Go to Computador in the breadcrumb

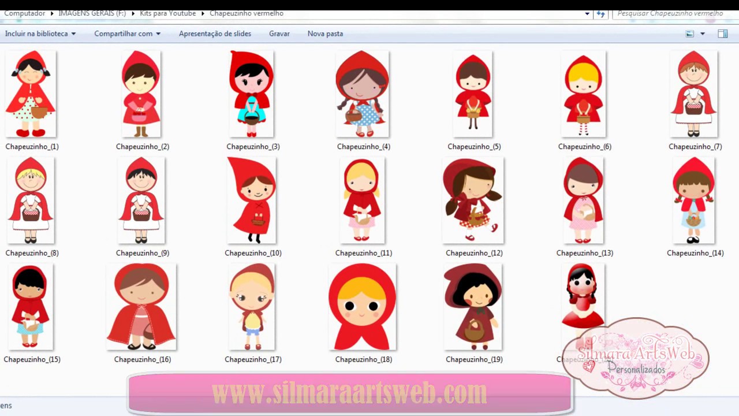[x=24, y=13]
